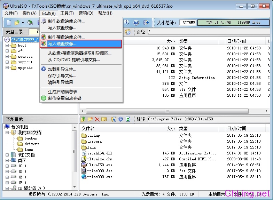Click the right arrow of the horizontal scrollbar
Screen dimensions: 273x200
point(267,111)
